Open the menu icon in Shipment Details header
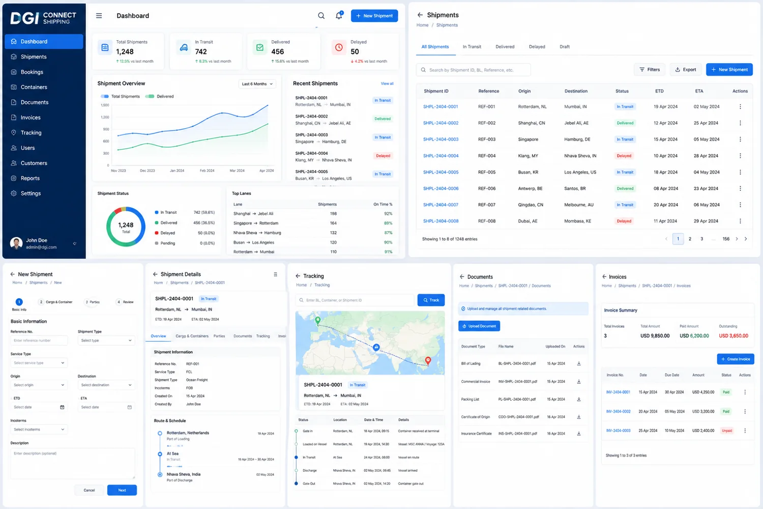This screenshot has height=509, width=763. click(276, 274)
